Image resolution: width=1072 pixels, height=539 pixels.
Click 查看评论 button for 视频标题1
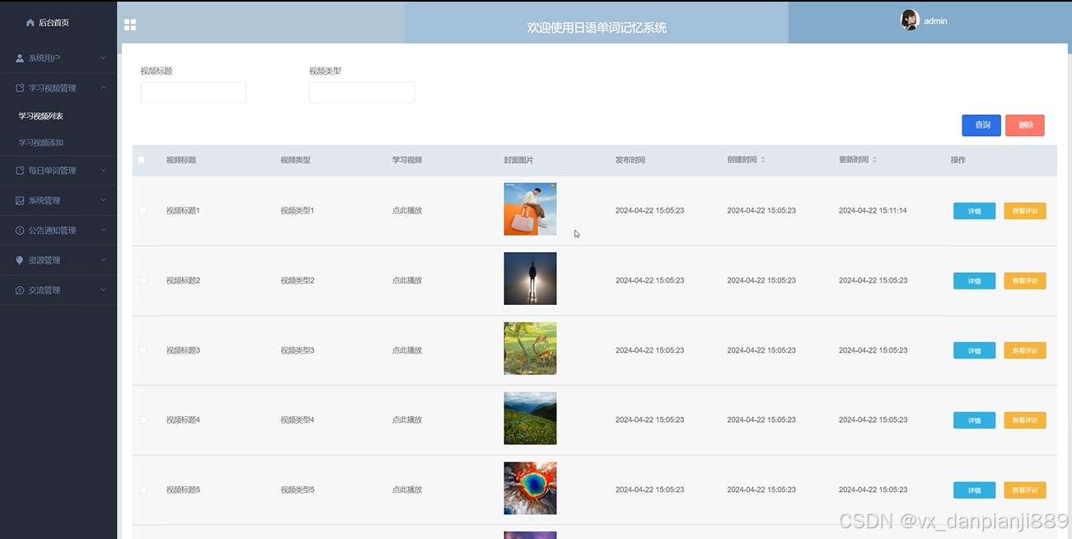pos(1025,211)
